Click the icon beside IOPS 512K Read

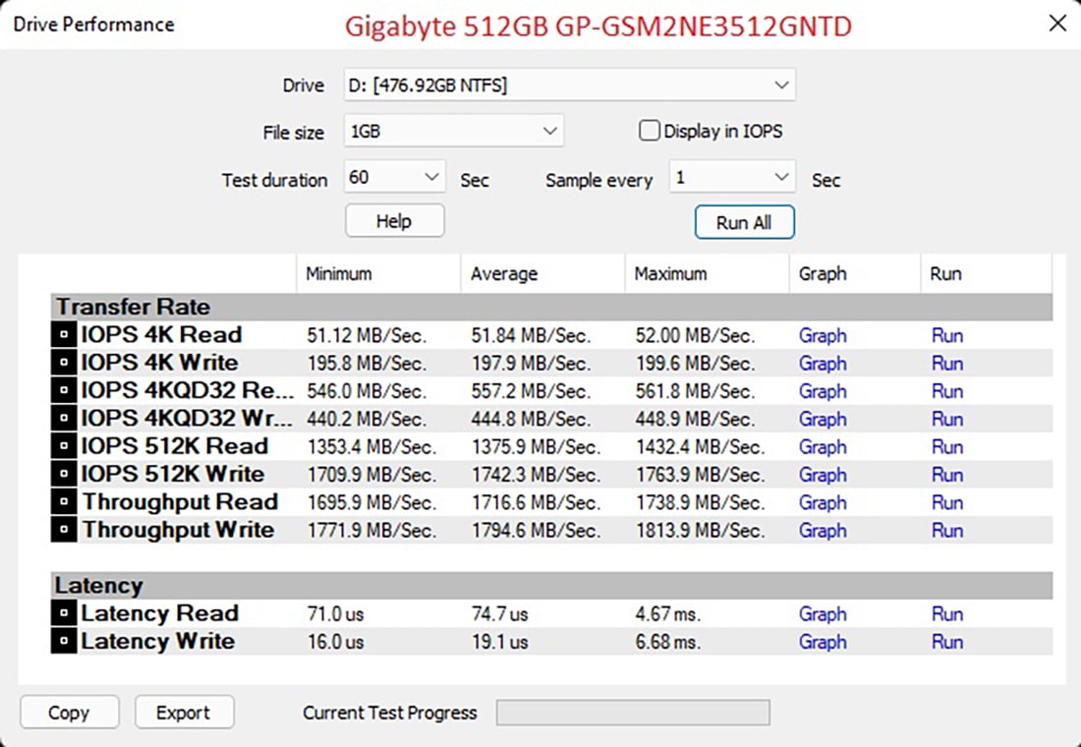[x=64, y=446]
